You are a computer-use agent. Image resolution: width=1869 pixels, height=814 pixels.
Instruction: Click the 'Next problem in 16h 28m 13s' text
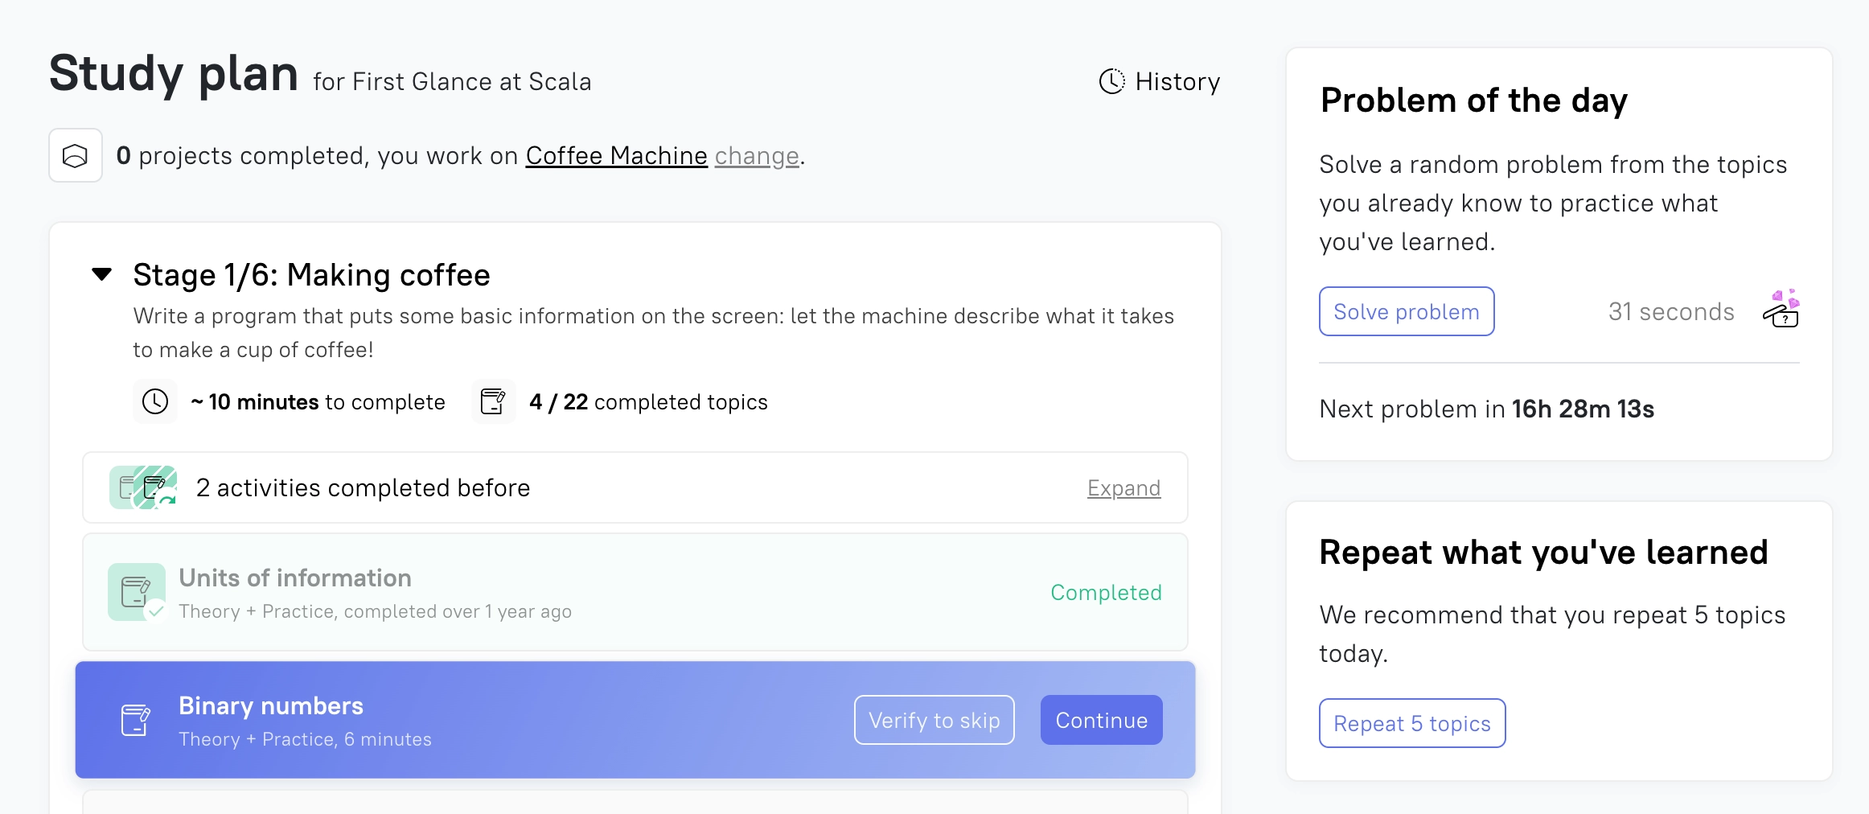pyautogui.click(x=1486, y=409)
